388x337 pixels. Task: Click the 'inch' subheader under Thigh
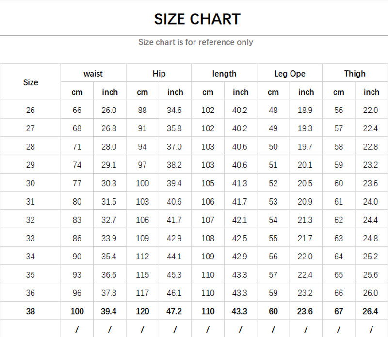coord(372,92)
